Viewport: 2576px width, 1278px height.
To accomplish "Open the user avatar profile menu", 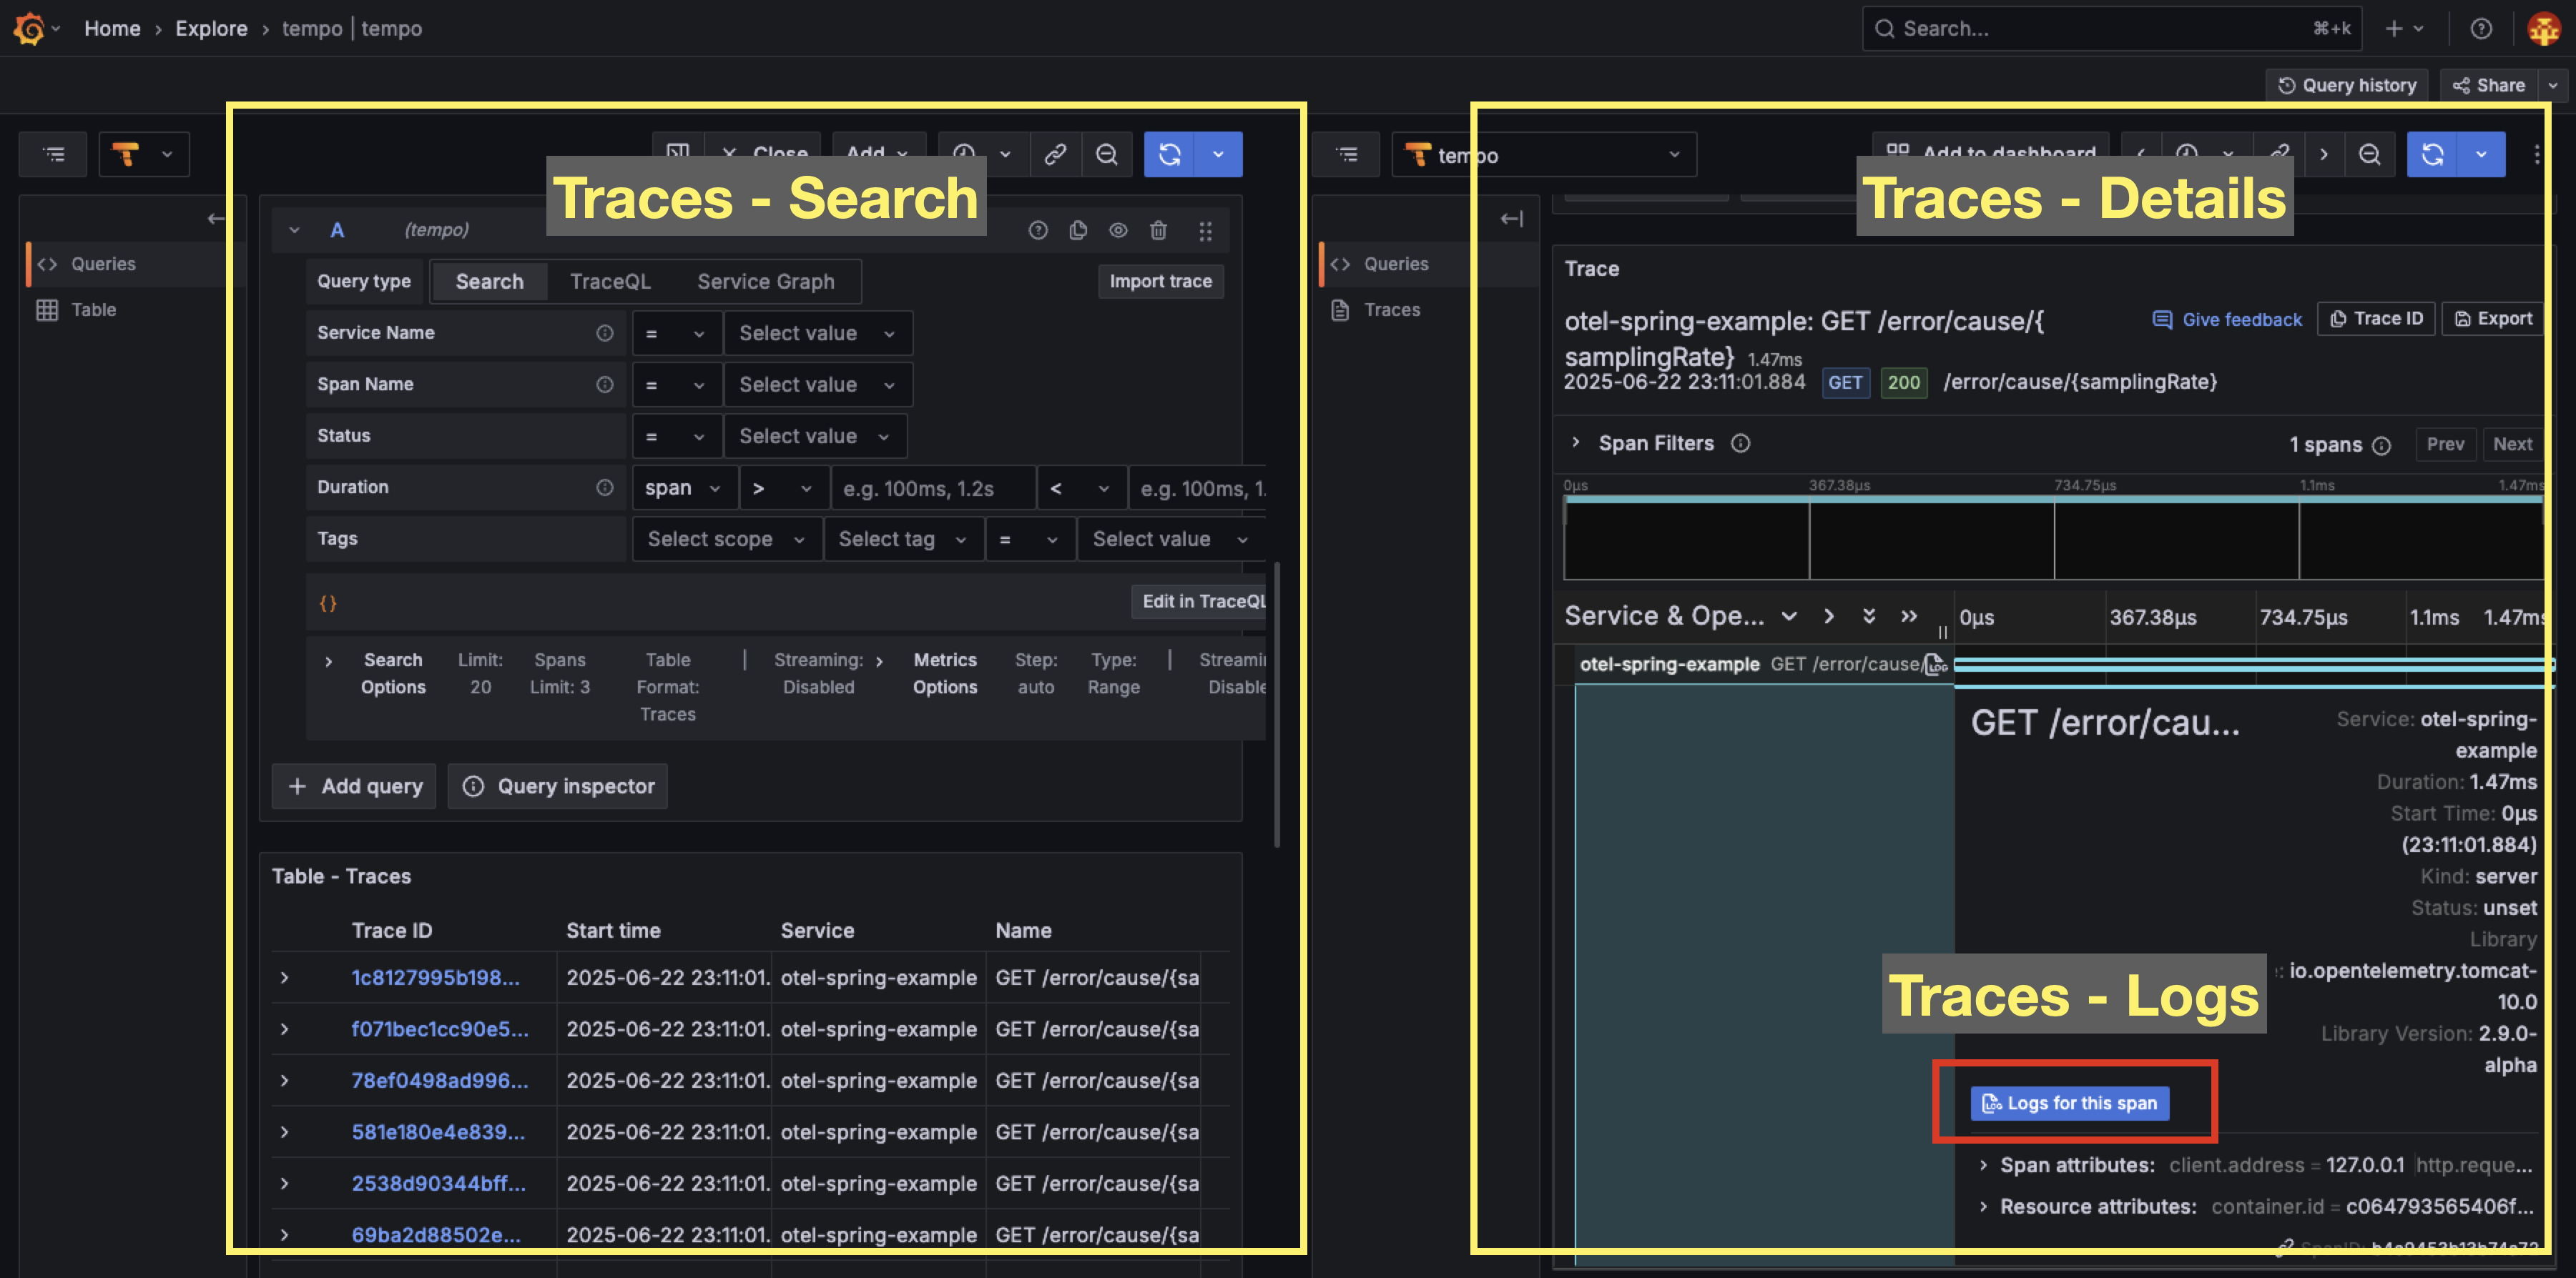I will point(2543,28).
